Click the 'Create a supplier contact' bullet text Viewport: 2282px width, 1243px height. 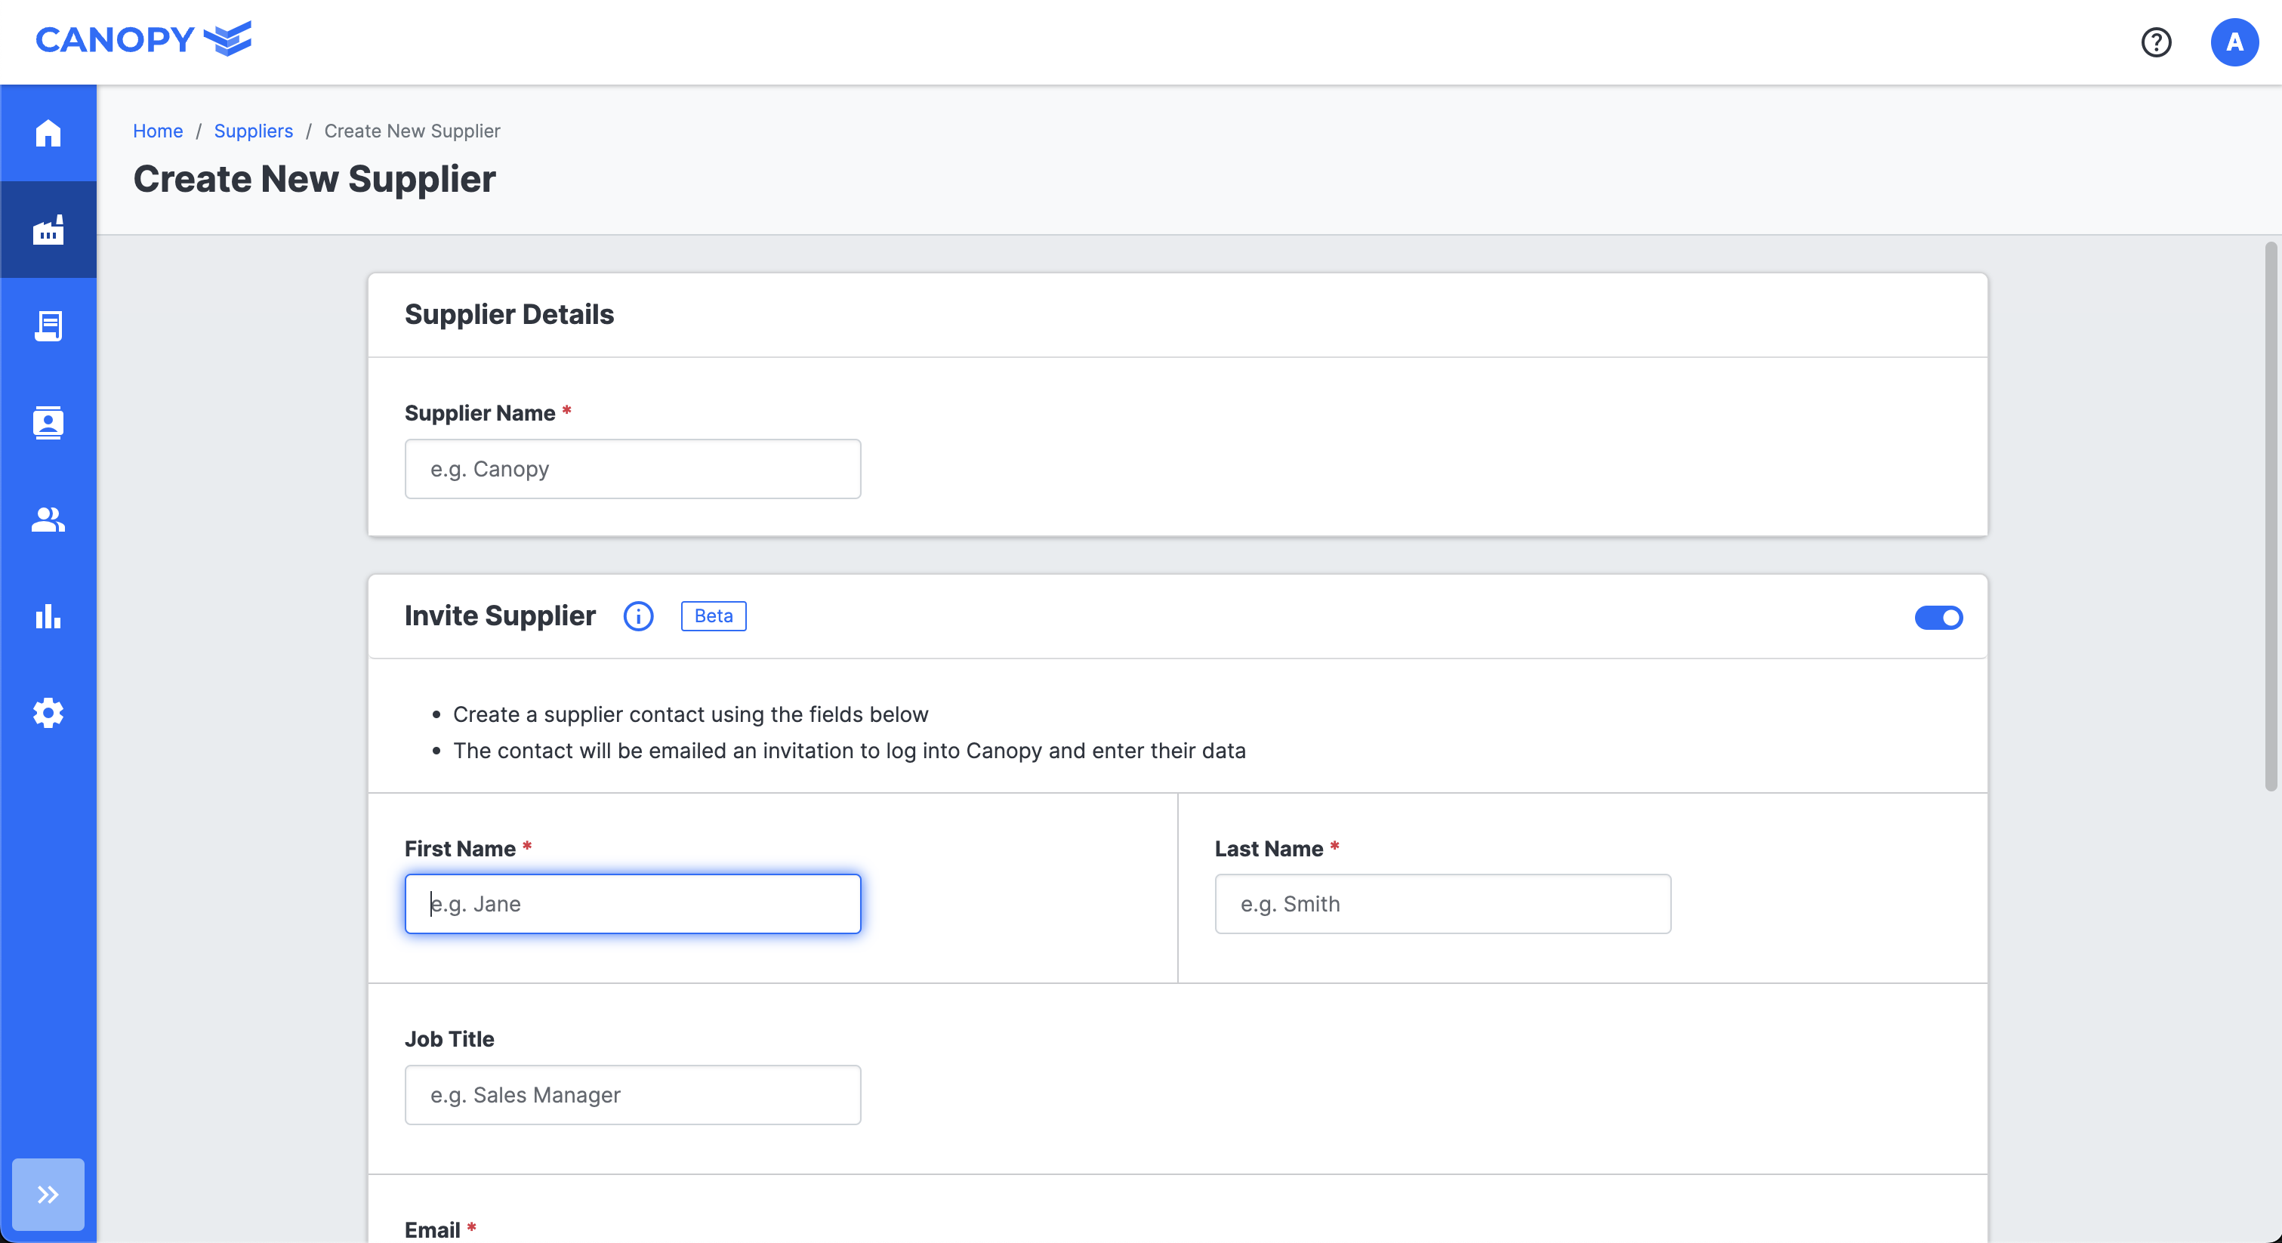click(690, 714)
